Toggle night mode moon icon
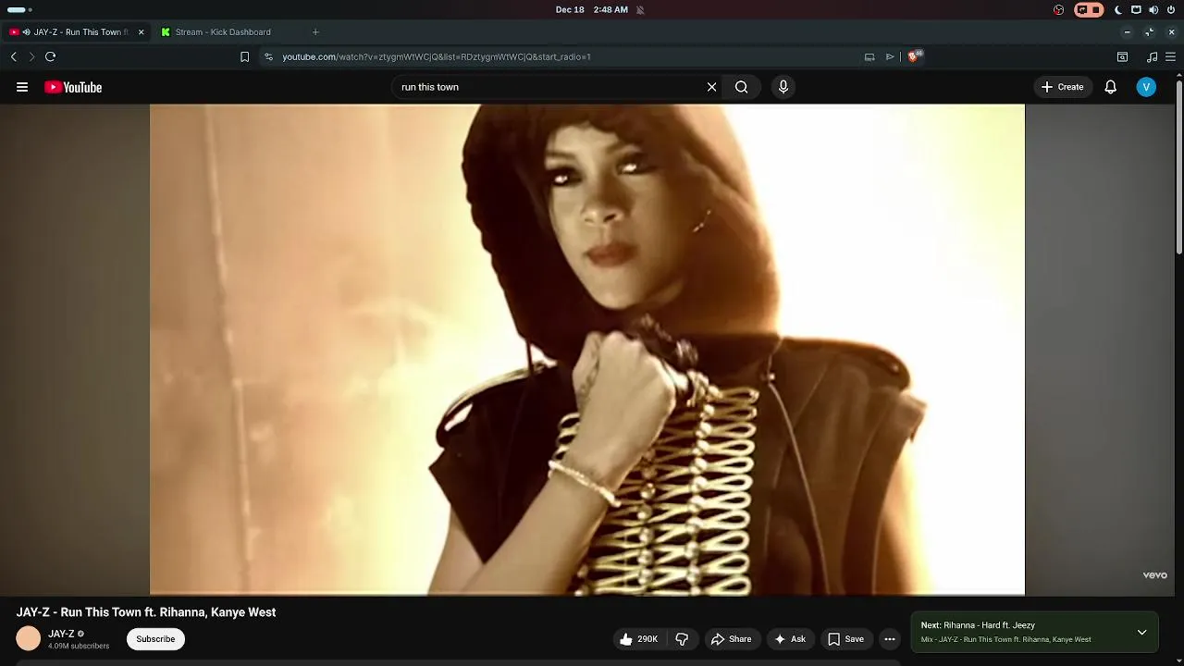The width and height of the screenshot is (1184, 666). click(x=1118, y=9)
